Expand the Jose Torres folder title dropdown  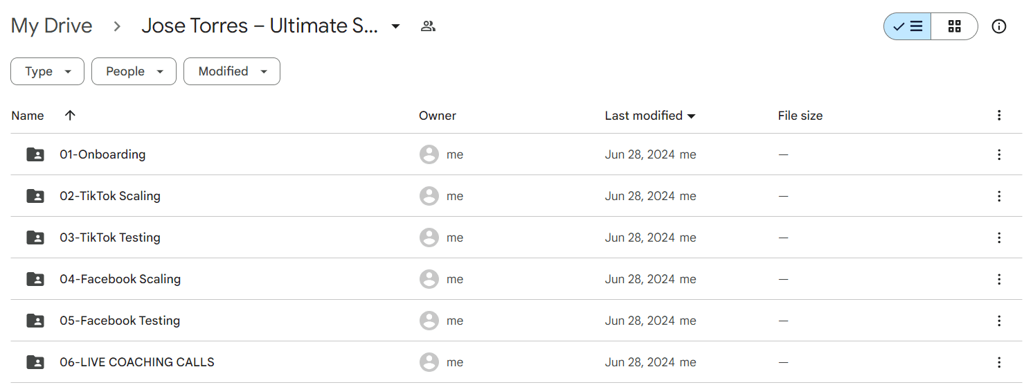tap(395, 26)
